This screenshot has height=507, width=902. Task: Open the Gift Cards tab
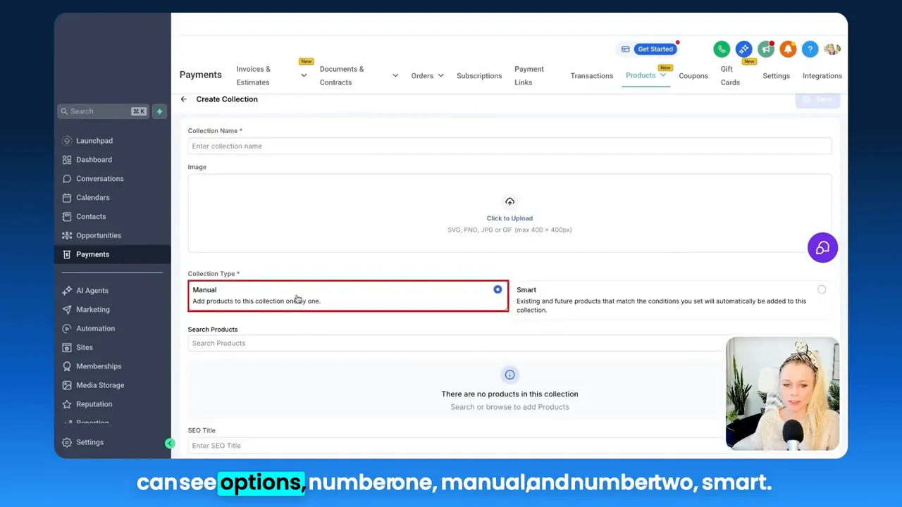click(730, 75)
